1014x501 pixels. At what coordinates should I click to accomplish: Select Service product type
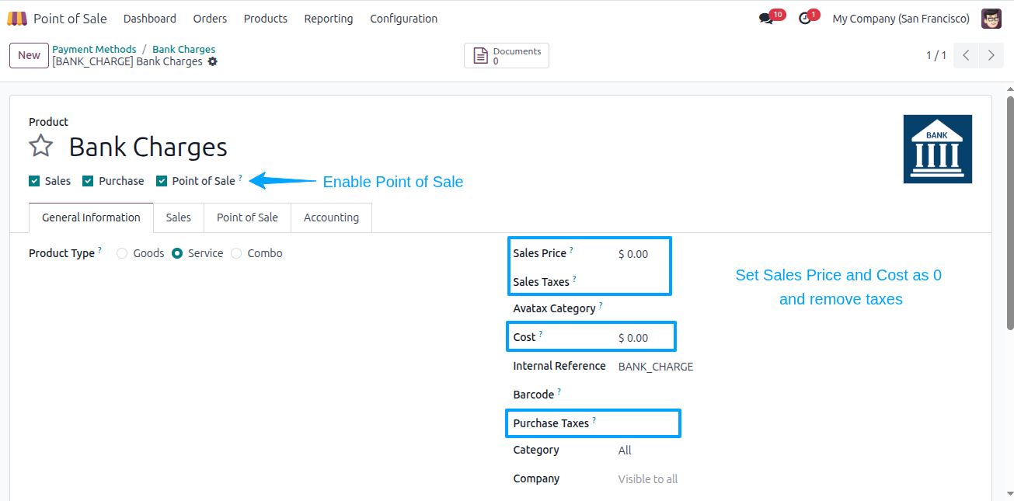pyautogui.click(x=177, y=253)
